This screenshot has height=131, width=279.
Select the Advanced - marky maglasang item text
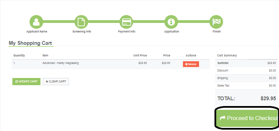pyautogui.click(x=60, y=63)
